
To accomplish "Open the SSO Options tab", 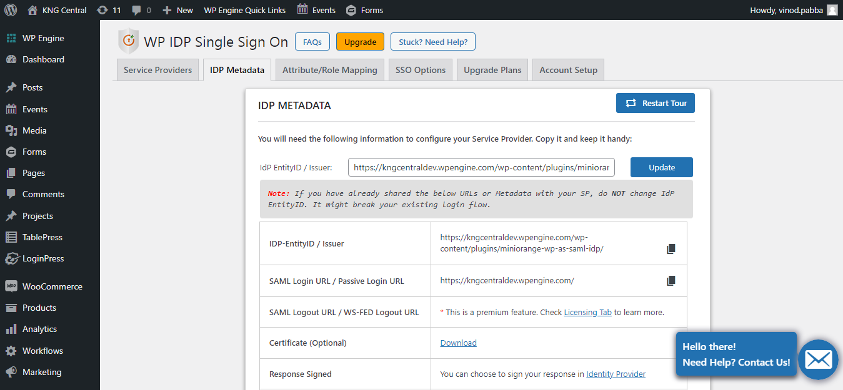I will point(421,70).
